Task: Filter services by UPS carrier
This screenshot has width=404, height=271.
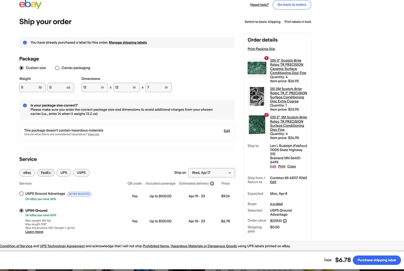Action: coord(64,173)
